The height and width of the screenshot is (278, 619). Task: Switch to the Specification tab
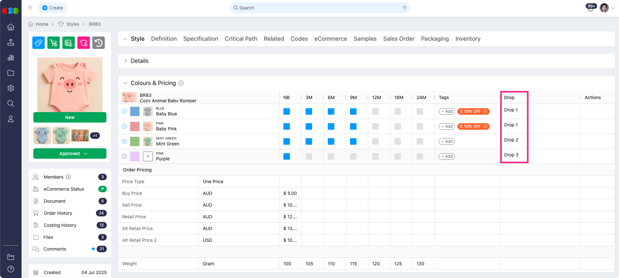[x=200, y=39]
